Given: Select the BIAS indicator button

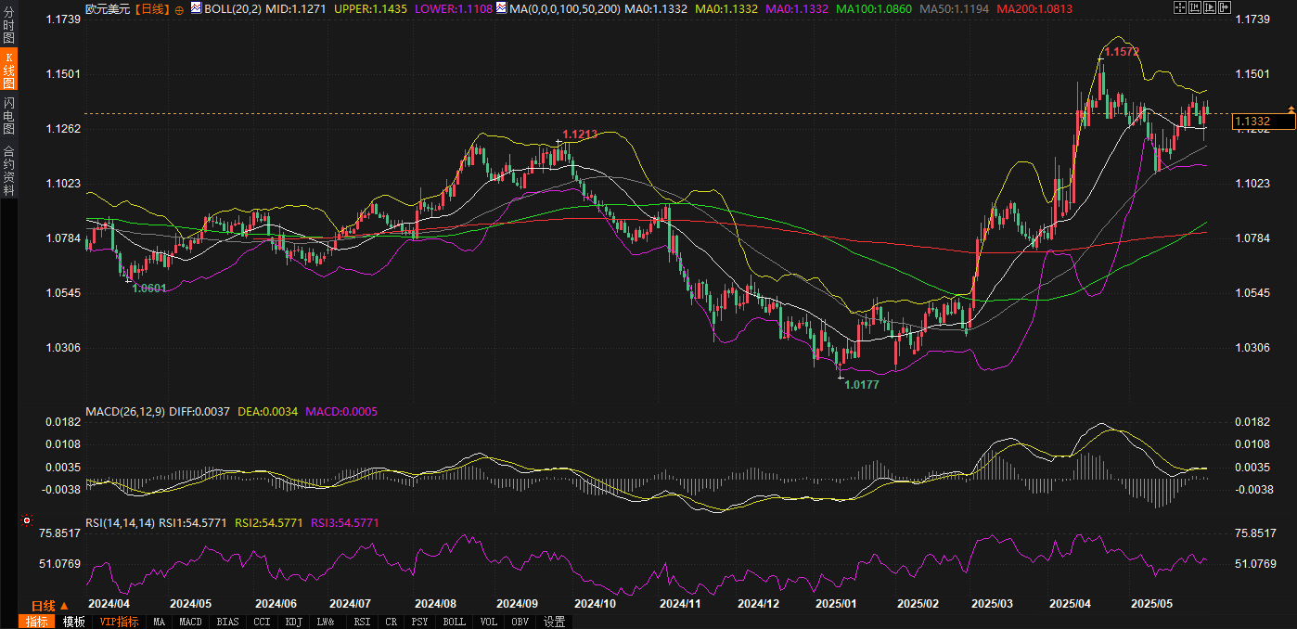Looking at the screenshot, I should (227, 622).
